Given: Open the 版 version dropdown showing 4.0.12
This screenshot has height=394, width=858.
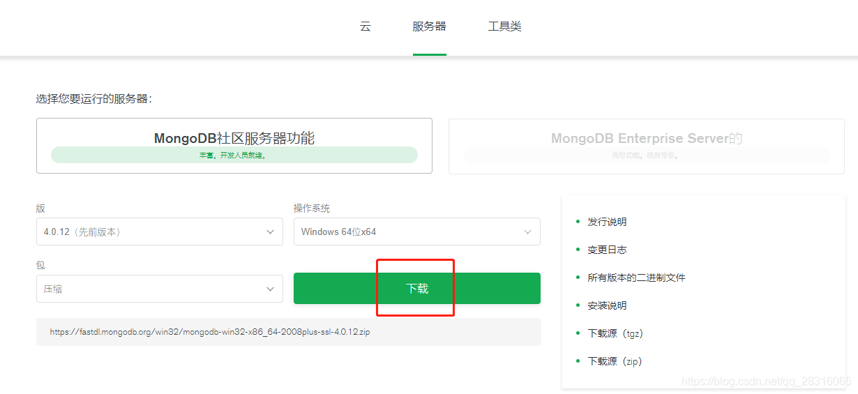Looking at the screenshot, I should (160, 232).
